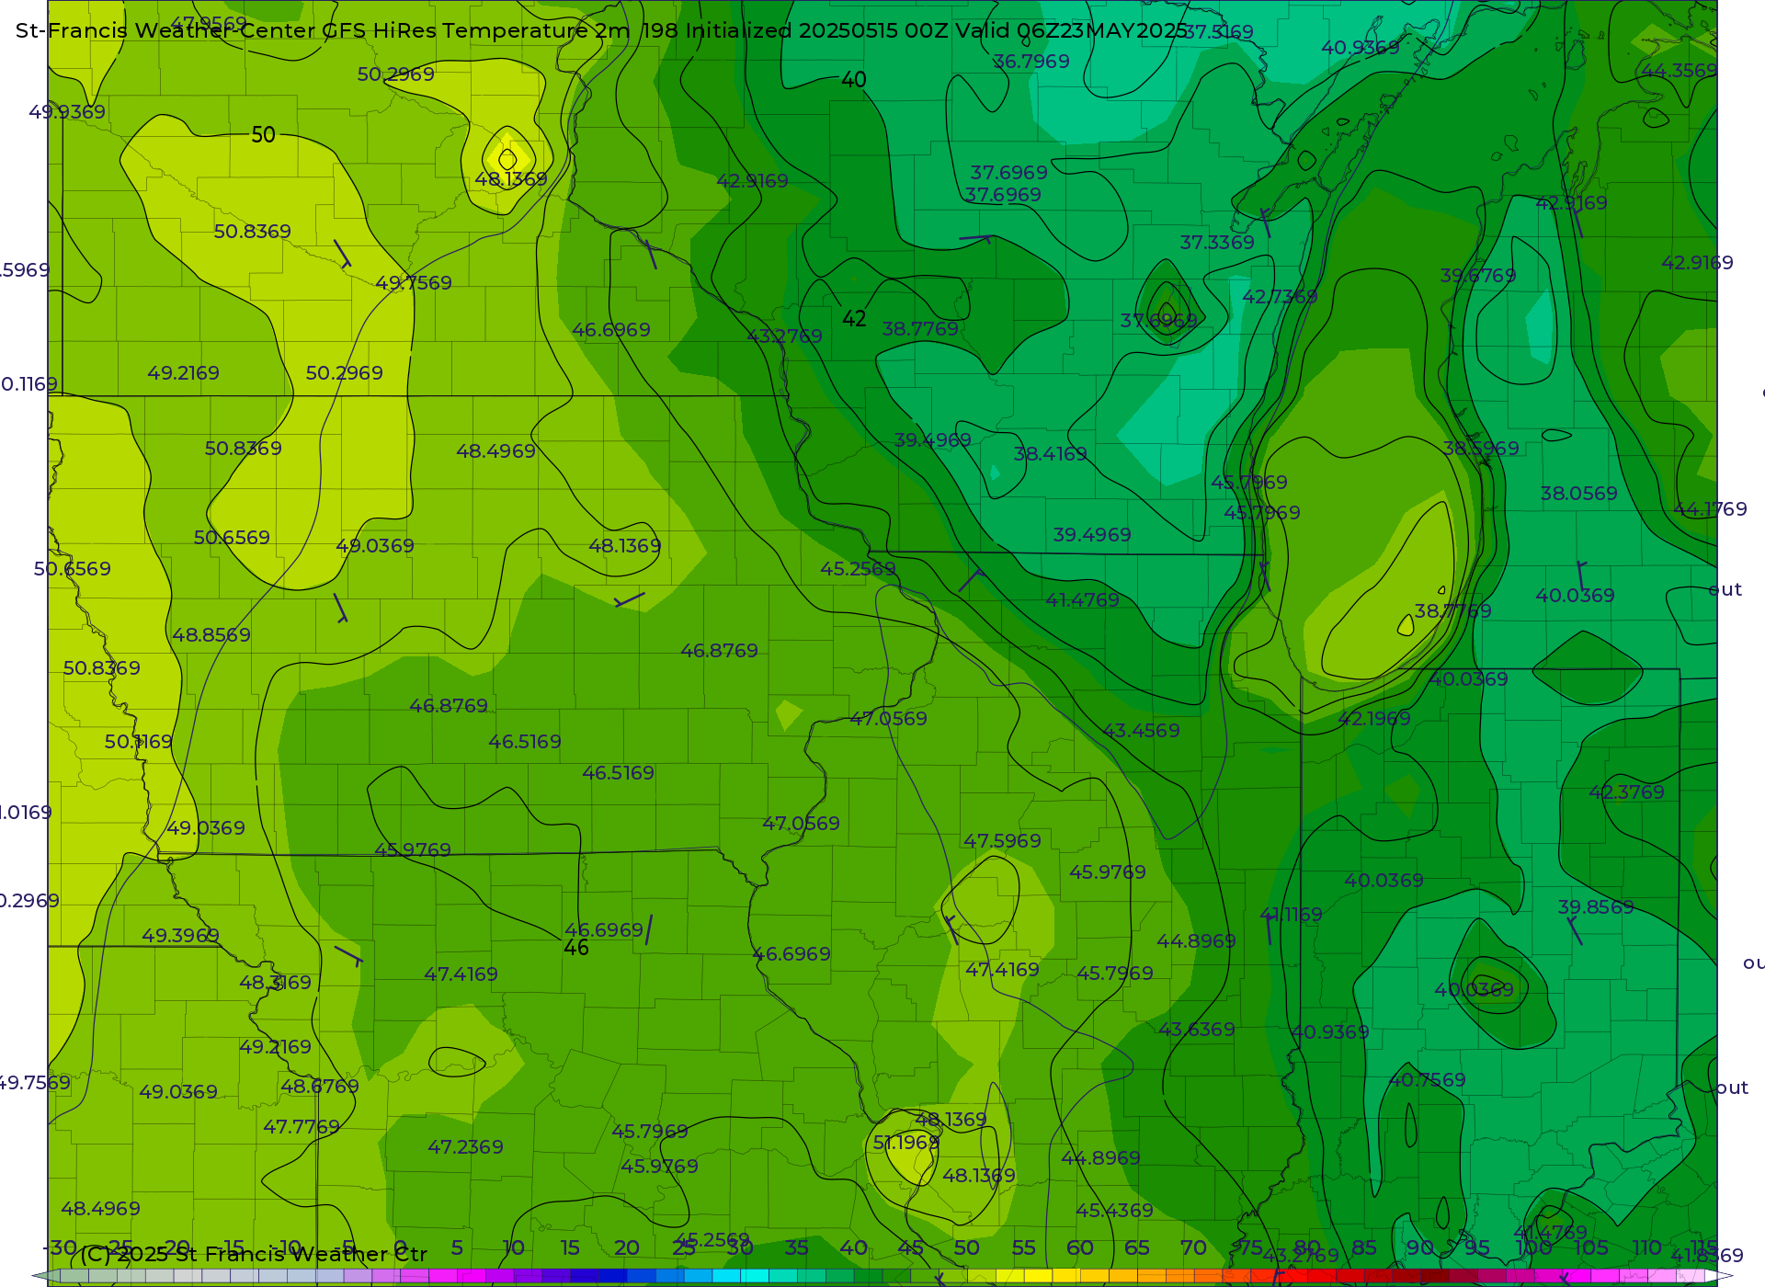The width and height of the screenshot is (1765, 1287).
Task: Click the 51.1969 temperature value
Action: [x=905, y=1143]
